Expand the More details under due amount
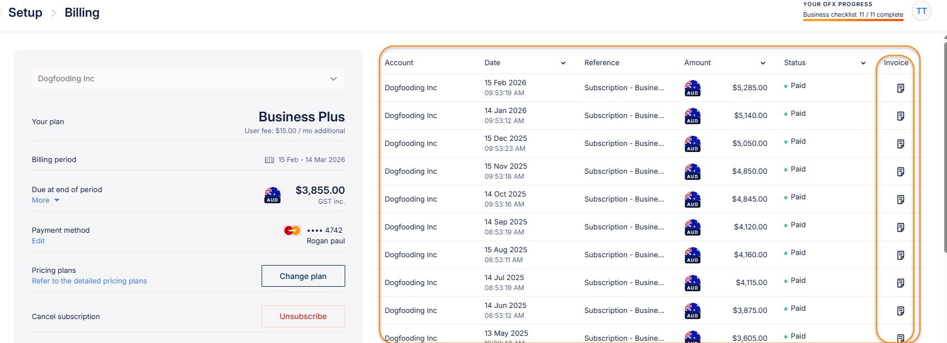The height and width of the screenshot is (343, 947). click(x=45, y=200)
